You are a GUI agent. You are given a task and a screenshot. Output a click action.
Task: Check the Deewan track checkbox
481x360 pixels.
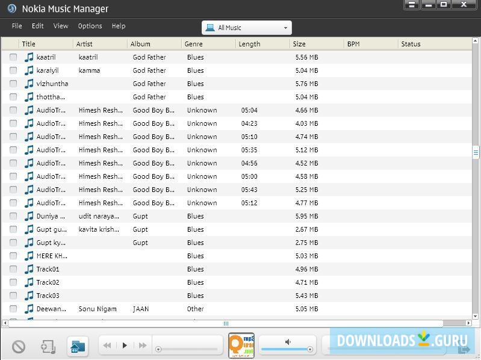coord(13,308)
